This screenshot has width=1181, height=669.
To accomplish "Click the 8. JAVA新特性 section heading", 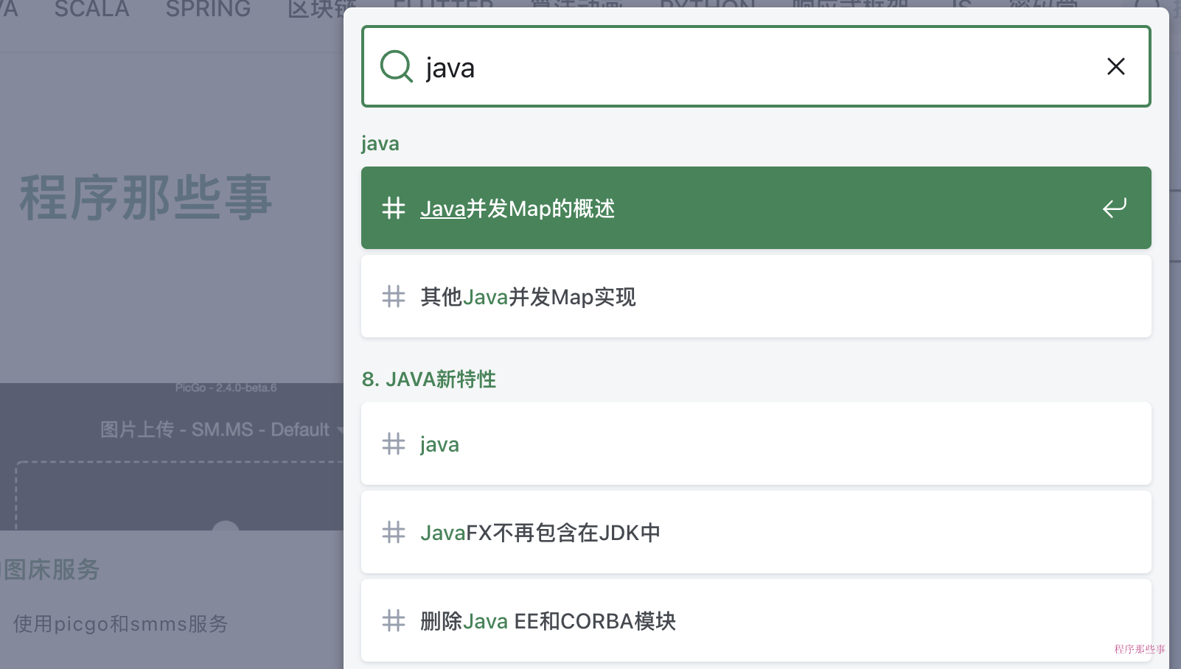I will (428, 379).
